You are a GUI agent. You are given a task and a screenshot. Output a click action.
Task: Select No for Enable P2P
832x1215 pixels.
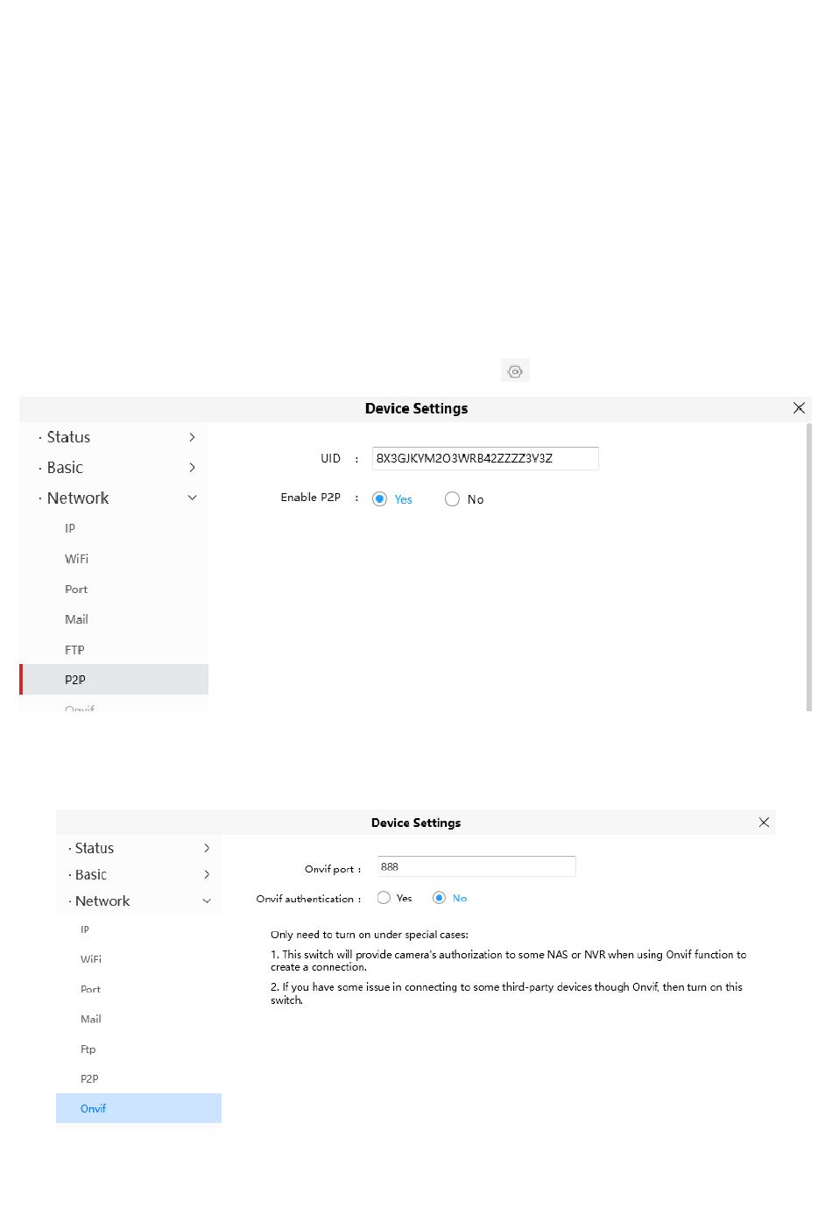452,499
